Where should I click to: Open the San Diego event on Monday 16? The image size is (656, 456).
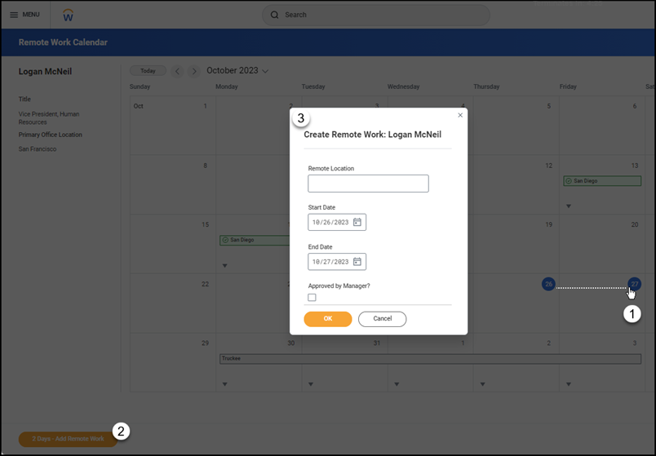tap(255, 240)
